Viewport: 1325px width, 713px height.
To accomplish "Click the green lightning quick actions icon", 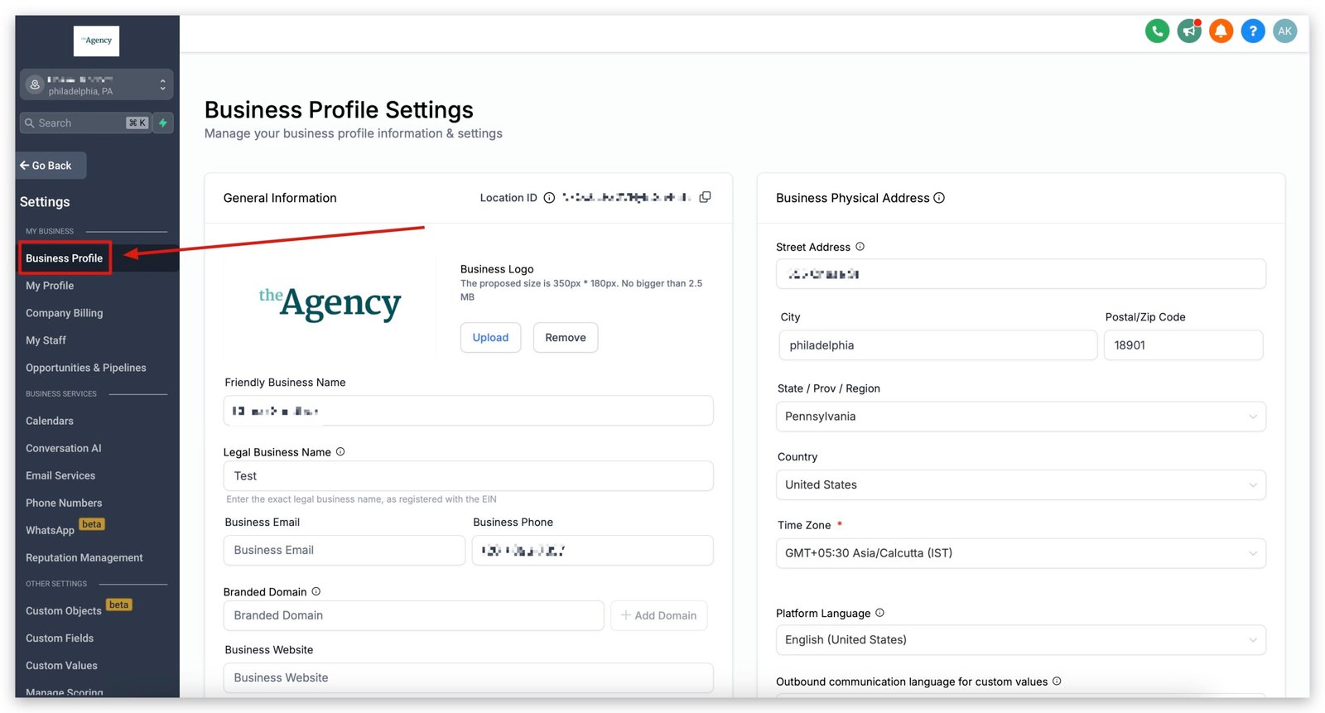I will pyautogui.click(x=163, y=123).
